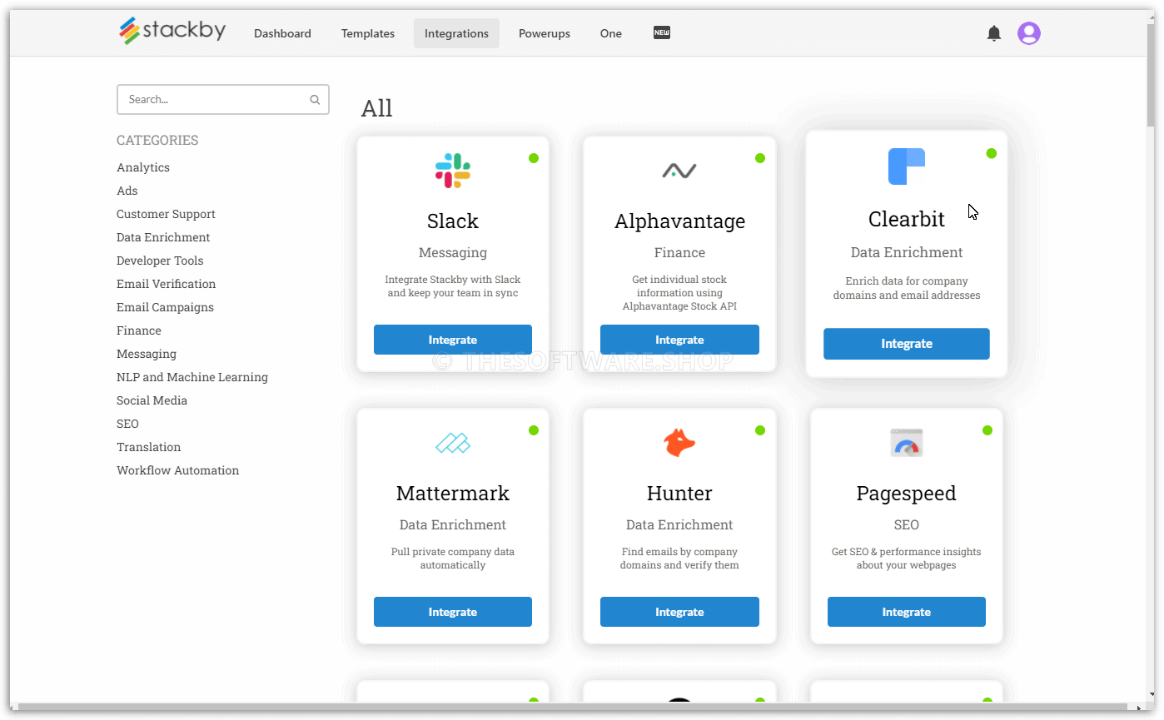The image size is (1164, 720).
Task: Filter by Ads category
Action: point(127,191)
